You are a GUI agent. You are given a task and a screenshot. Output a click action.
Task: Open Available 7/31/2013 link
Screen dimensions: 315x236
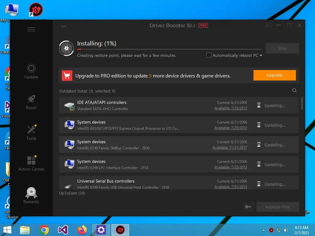click(231, 187)
